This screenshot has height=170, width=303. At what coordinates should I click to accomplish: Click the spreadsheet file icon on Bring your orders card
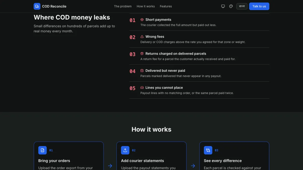point(42,150)
